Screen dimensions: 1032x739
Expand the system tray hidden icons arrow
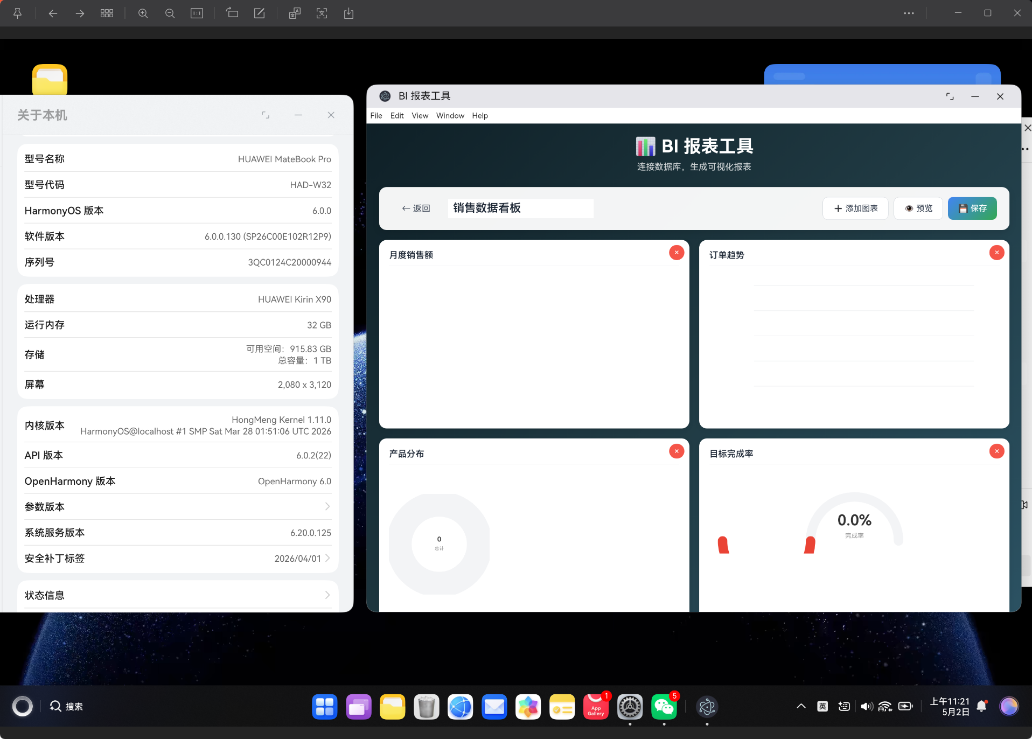[801, 706]
